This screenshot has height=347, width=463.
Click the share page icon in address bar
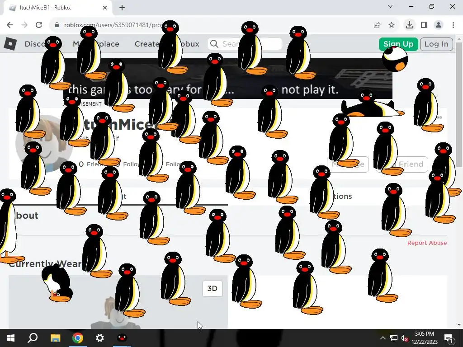coord(377,25)
